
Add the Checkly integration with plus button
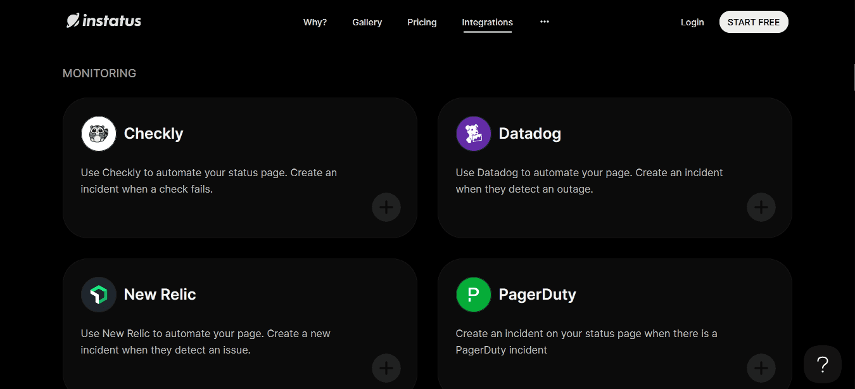386,207
